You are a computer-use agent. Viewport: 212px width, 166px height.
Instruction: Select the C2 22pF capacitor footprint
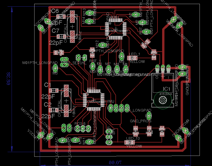tap(54, 110)
